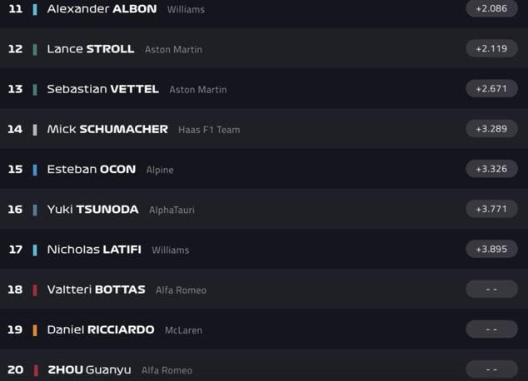Click the McLaren orange team color bar

coord(35,330)
